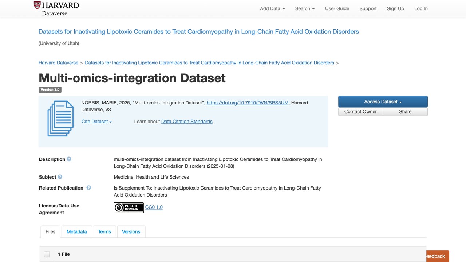Click the parent collection breadcrumb link
The image size is (466, 262).
pyautogui.click(x=209, y=63)
